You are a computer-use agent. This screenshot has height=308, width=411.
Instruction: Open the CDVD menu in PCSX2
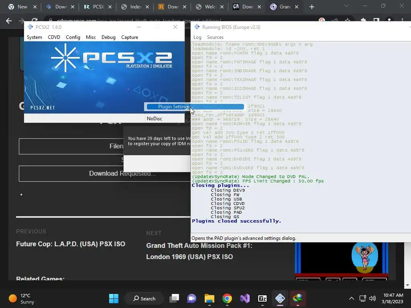pos(54,37)
